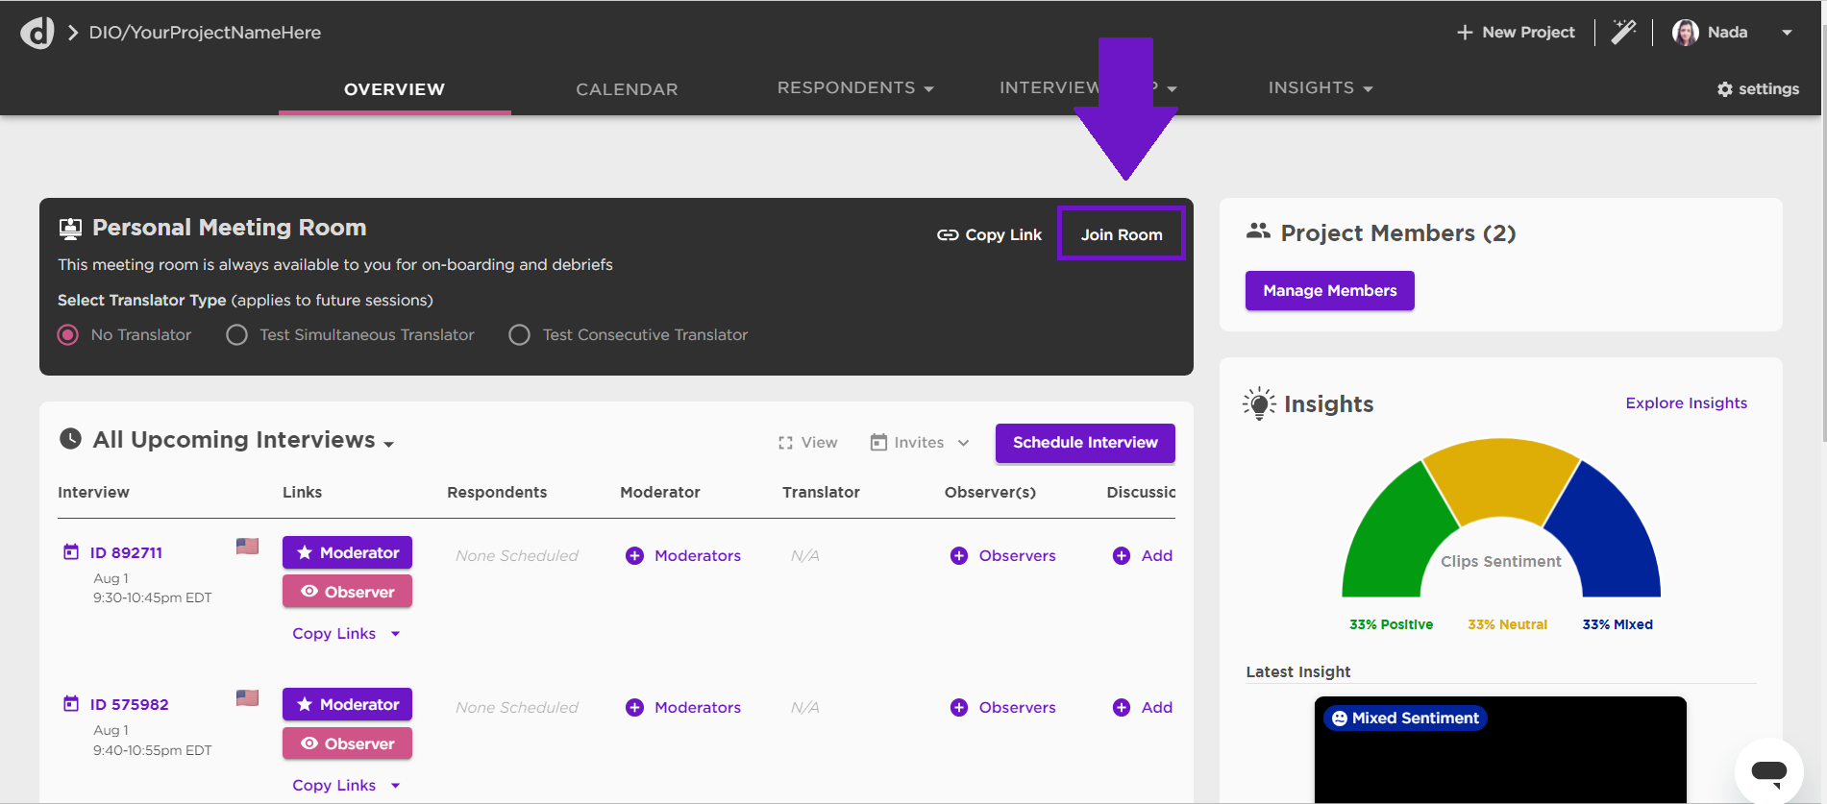Click the 33% Mixed label

pyautogui.click(x=1617, y=624)
